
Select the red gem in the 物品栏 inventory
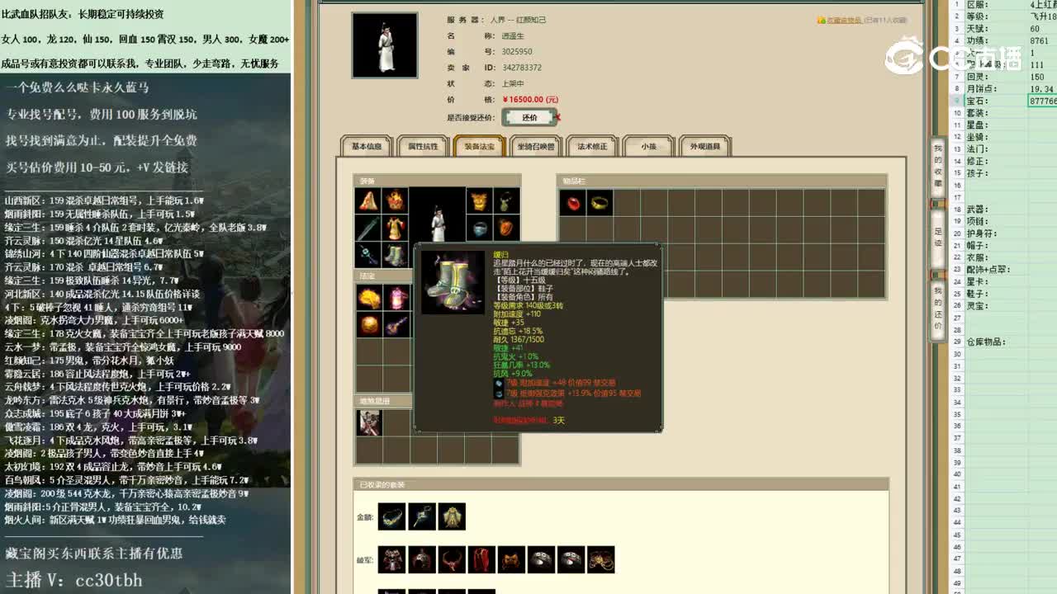pos(573,203)
